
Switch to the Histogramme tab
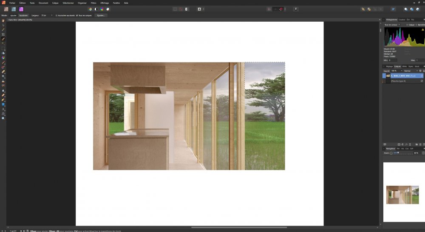pos(391,20)
